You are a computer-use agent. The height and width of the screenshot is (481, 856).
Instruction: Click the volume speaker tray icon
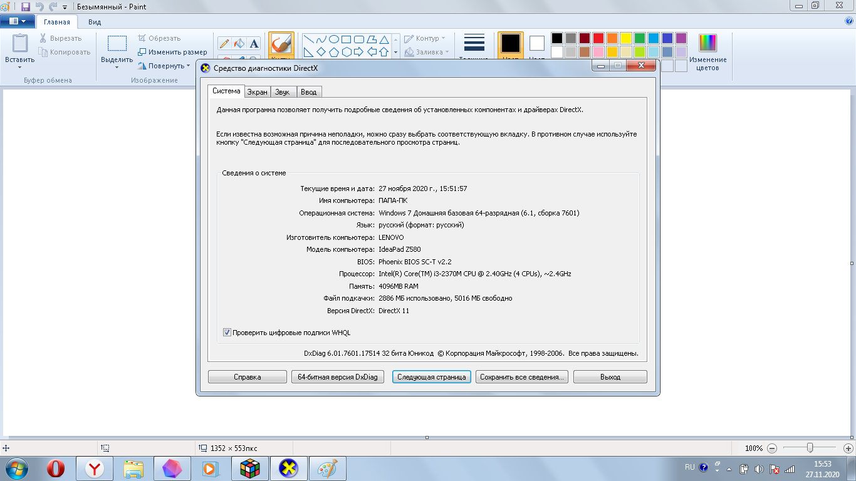759,468
